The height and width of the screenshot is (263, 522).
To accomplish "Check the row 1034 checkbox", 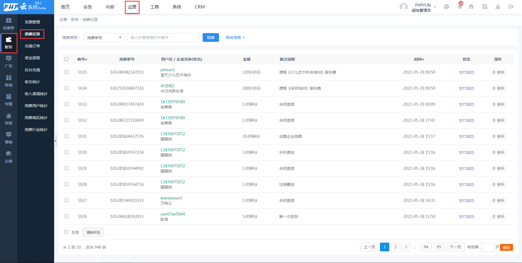I will point(66,88).
